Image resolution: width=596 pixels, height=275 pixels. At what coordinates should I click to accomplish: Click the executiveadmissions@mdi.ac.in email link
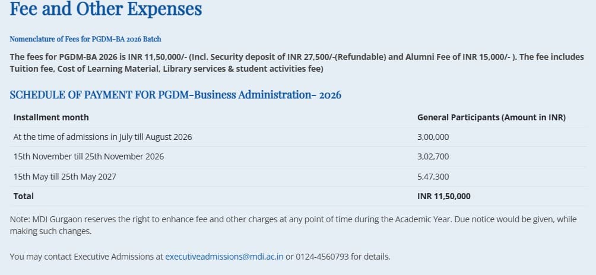224,257
